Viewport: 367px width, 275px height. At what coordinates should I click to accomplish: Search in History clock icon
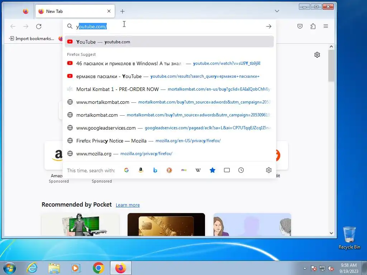coord(241,170)
